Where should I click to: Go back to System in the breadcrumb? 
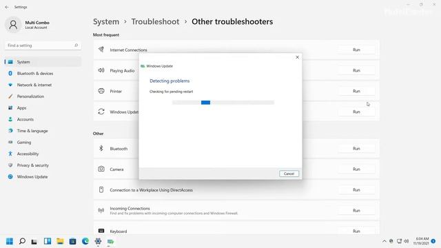106,21
